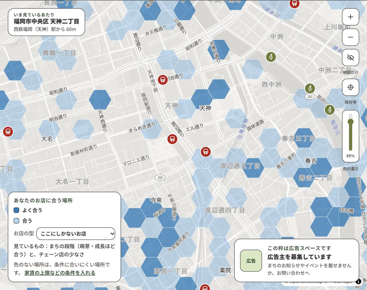
Task: Click the station marker left of 渡辺通五丁目
Action: [x=206, y=152]
